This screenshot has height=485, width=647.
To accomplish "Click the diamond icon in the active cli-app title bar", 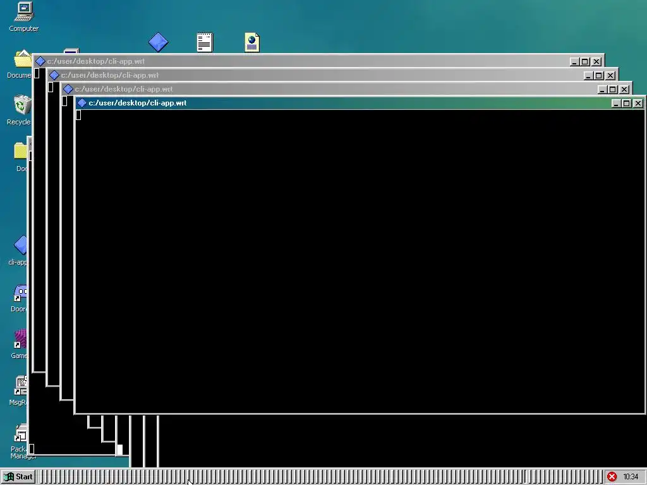I will (82, 103).
